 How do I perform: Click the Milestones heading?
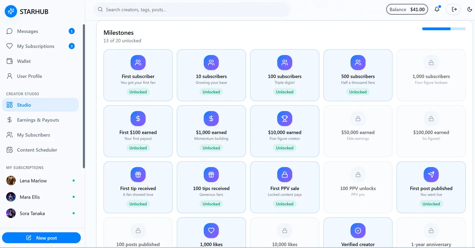(x=119, y=33)
